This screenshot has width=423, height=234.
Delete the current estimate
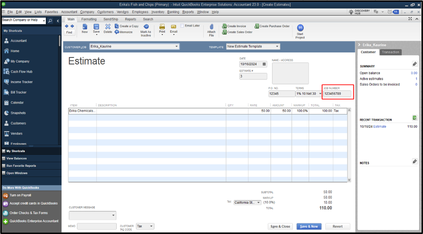pyautogui.click(x=108, y=28)
